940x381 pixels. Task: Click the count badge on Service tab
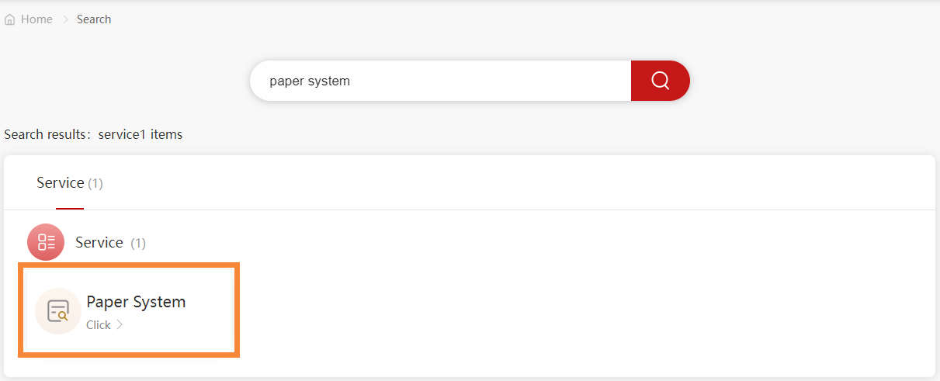95,184
